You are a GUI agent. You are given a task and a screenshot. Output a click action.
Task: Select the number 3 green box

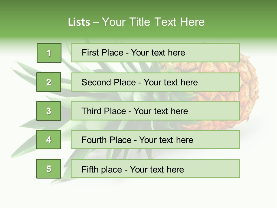[x=49, y=111]
